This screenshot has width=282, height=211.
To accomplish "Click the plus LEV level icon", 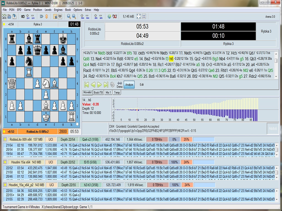I will pos(28,16).
